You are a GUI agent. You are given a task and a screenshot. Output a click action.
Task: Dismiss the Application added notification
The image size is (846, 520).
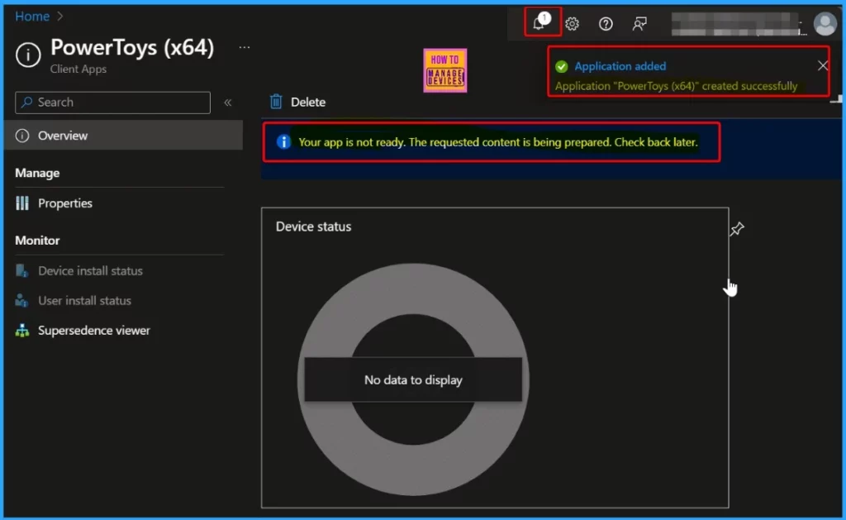pos(822,66)
